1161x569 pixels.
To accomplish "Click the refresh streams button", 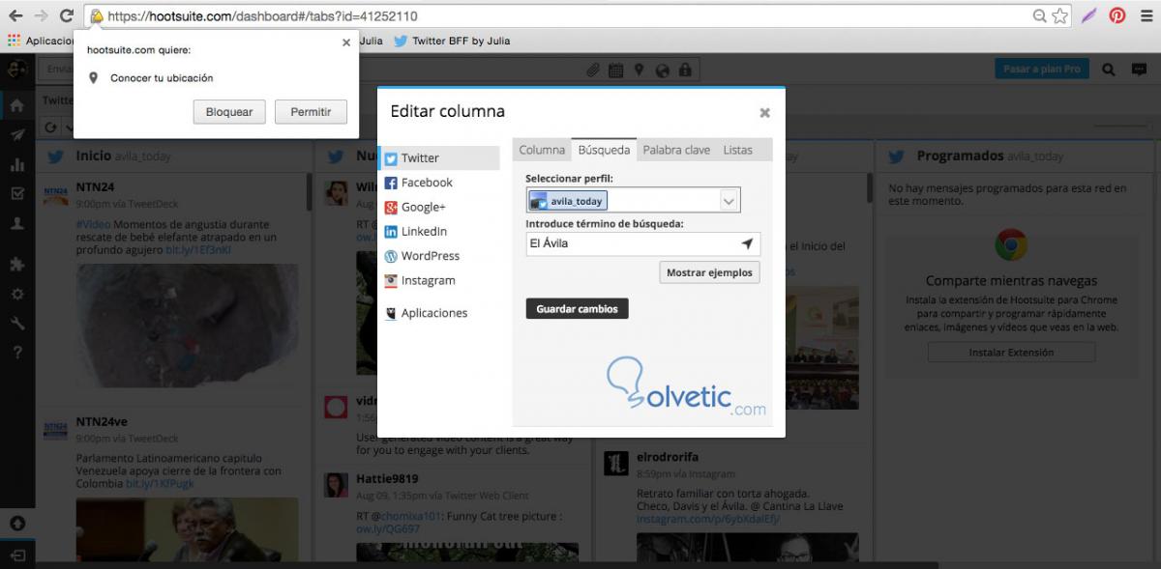I will 53,128.
